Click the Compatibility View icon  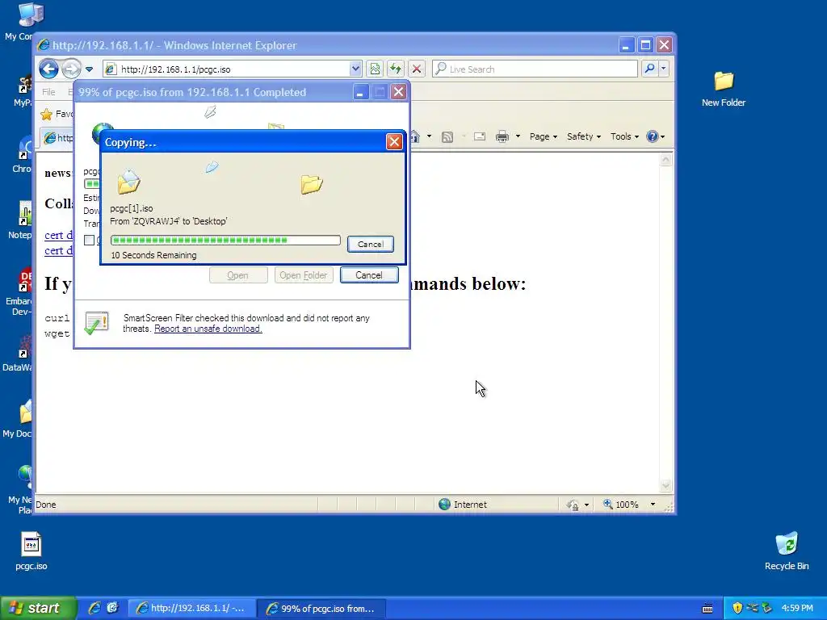pos(375,69)
